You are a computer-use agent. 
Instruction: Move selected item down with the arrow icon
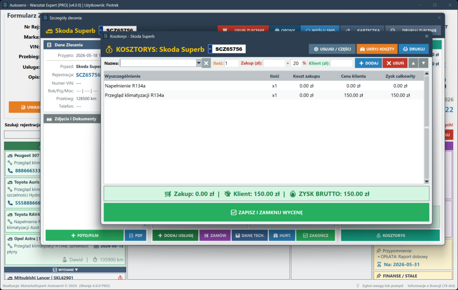click(x=423, y=63)
